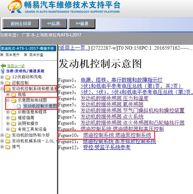
Task: Follow the 返回上一级 link
Action: tap(16, 66)
